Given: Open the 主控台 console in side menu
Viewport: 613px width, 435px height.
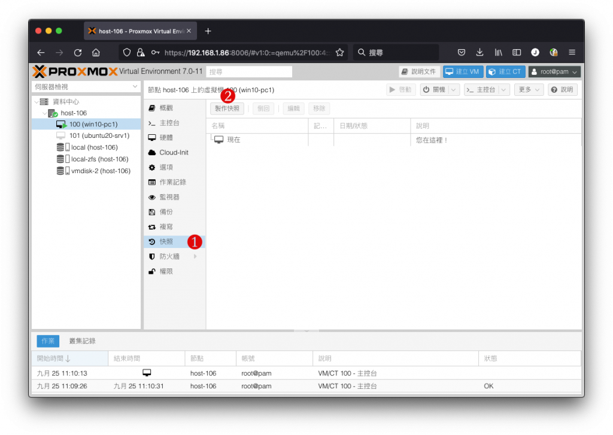Looking at the screenshot, I should [174, 123].
